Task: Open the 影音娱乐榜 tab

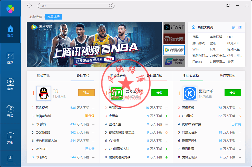Action: 191,76
